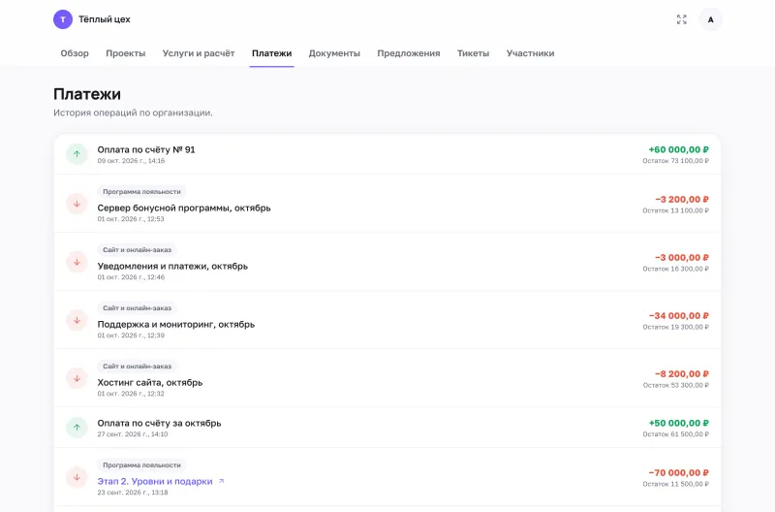Click the Сайт и онлайн-заказ tag above Хостинг сайта

137,367
